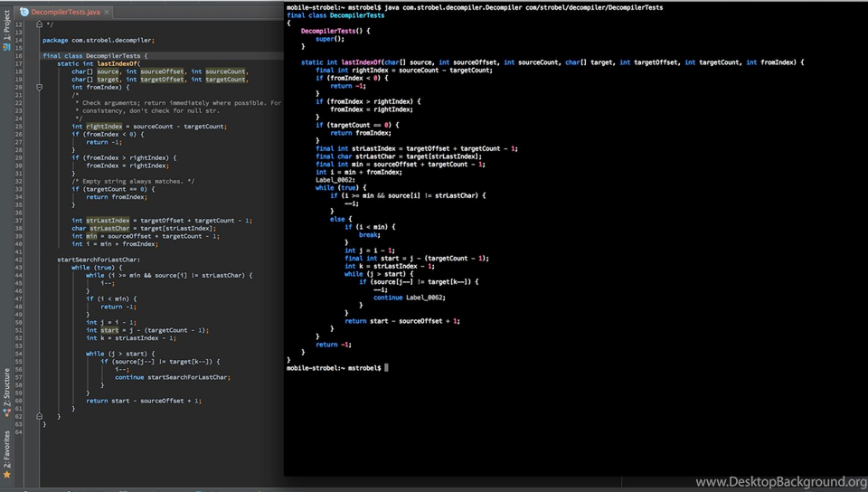Click the startSearchForLastChar label on line 42
The image size is (868, 492).
(99, 260)
